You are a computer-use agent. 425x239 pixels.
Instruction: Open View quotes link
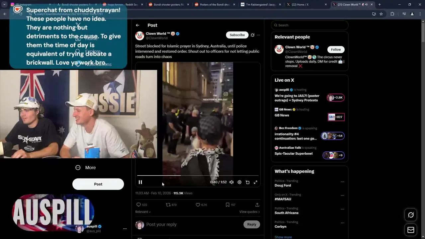tap(249, 212)
